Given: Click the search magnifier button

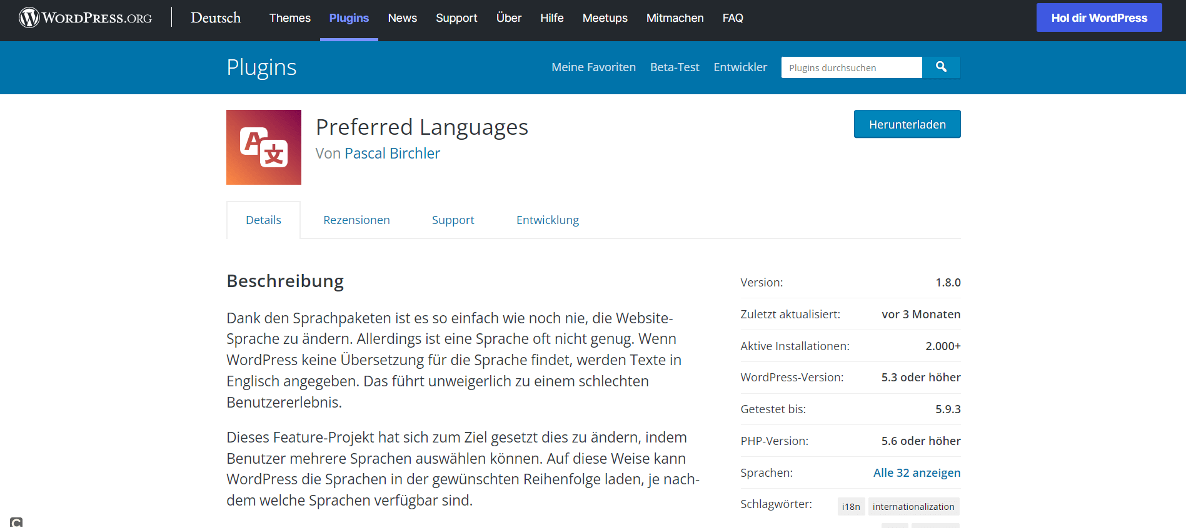Looking at the screenshot, I should [x=941, y=67].
